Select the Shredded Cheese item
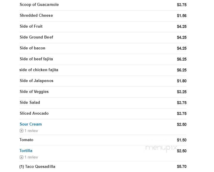This screenshot has height=172, width=214. [x=103, y=16]
